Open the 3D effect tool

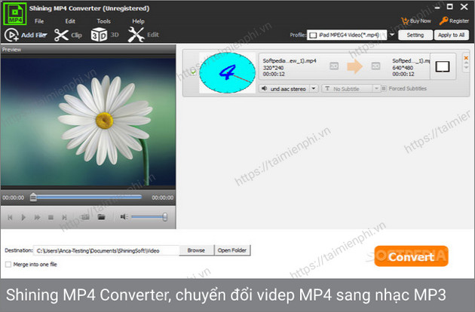tap(99, 35)
